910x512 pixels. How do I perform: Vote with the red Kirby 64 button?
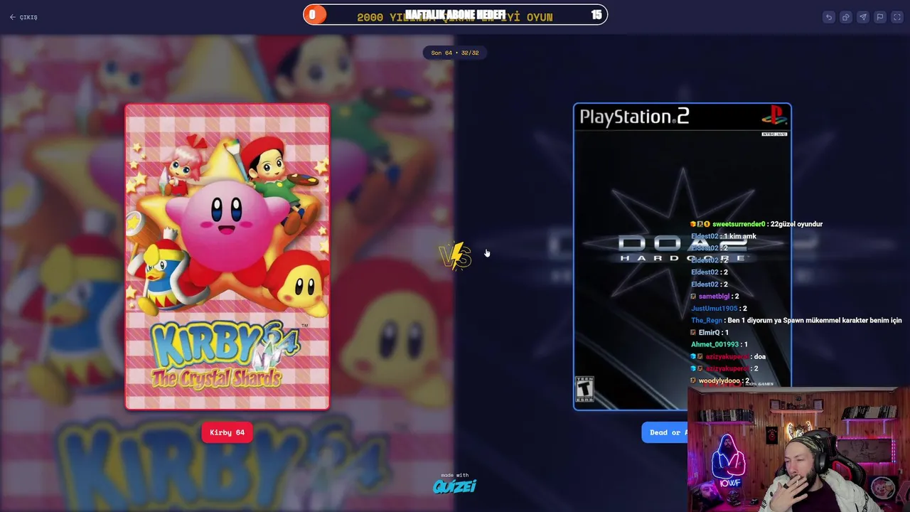click(x=227, y=432)
